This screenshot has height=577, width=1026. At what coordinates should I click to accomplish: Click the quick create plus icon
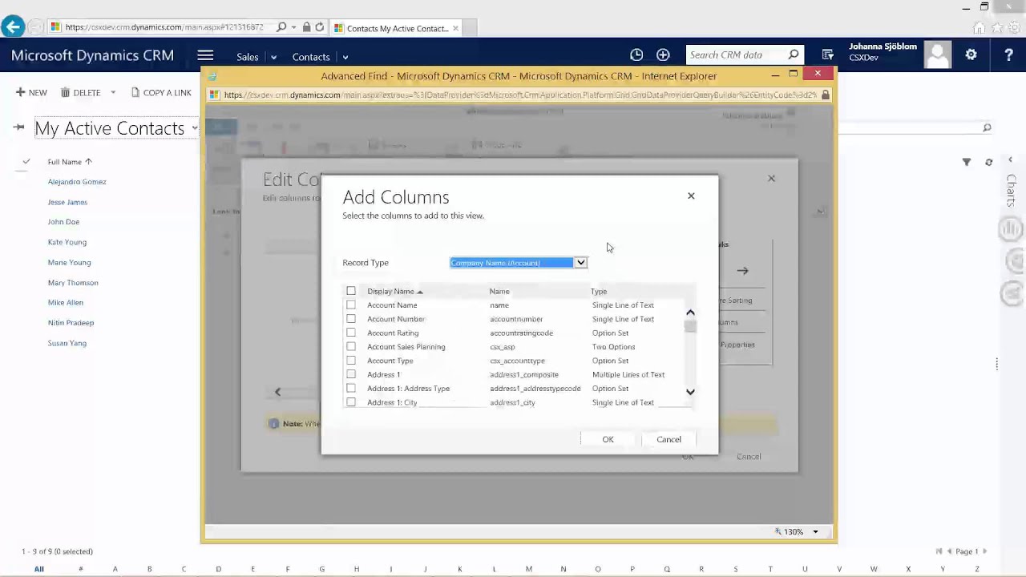tap(663, 55)
